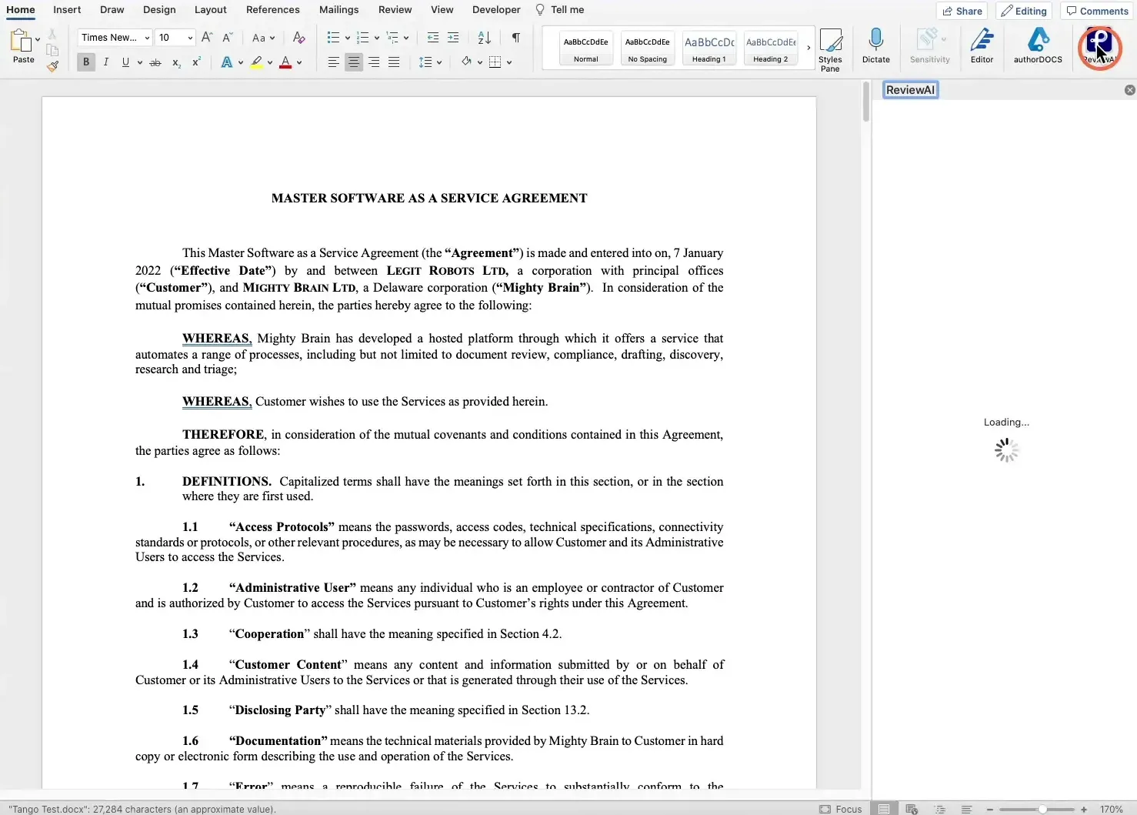Viewport: 1137px width, 815px height.
Task: Zoom in with the plus icon
Action: [x=1084, y=809]
